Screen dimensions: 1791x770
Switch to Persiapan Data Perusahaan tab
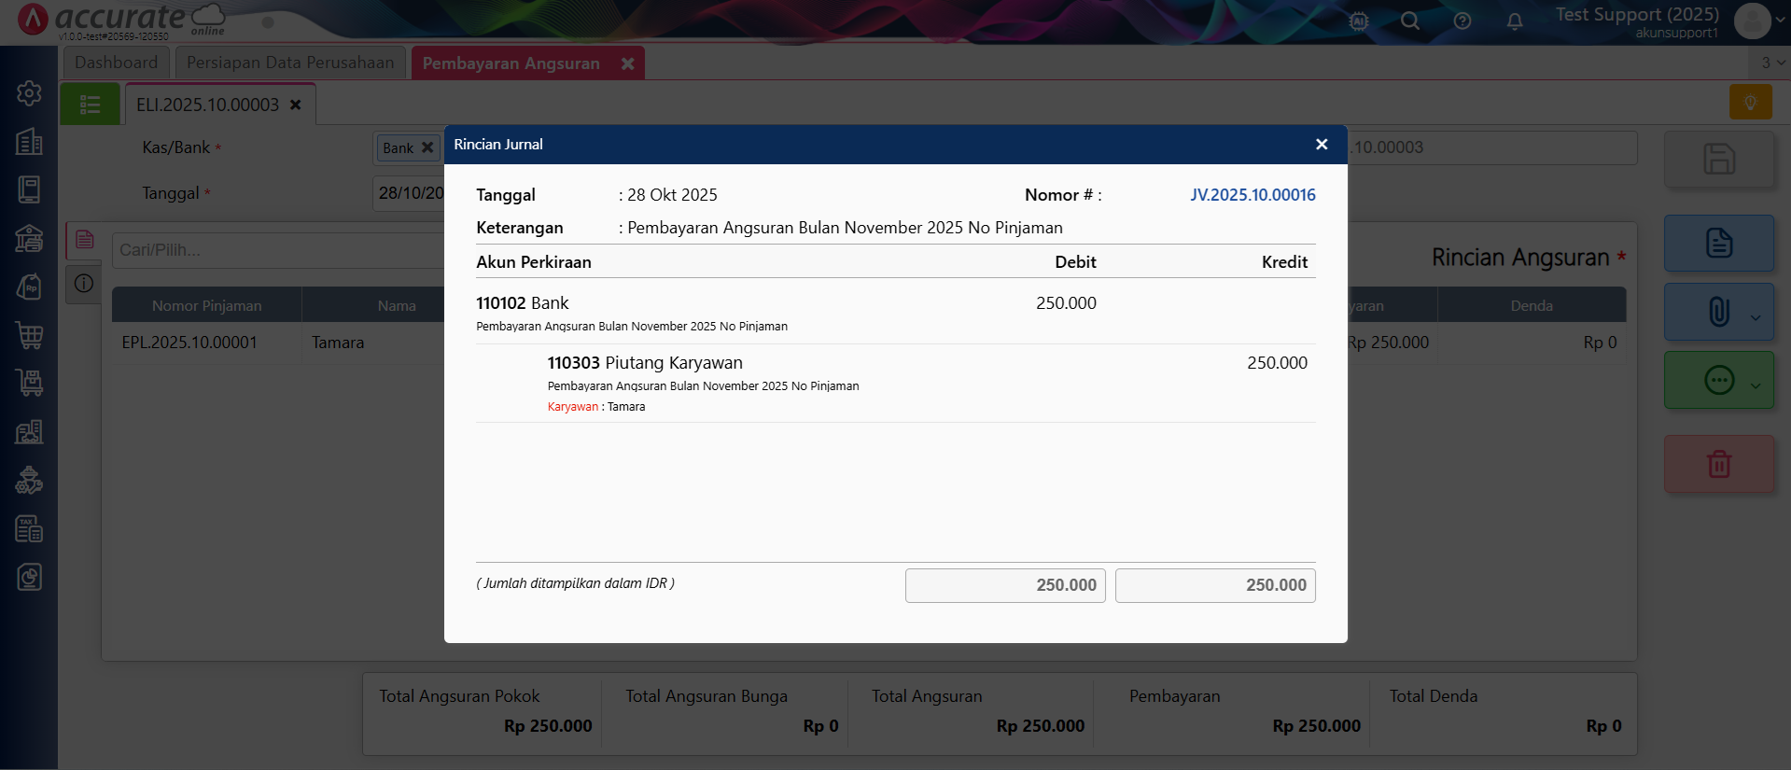[290, 63]
